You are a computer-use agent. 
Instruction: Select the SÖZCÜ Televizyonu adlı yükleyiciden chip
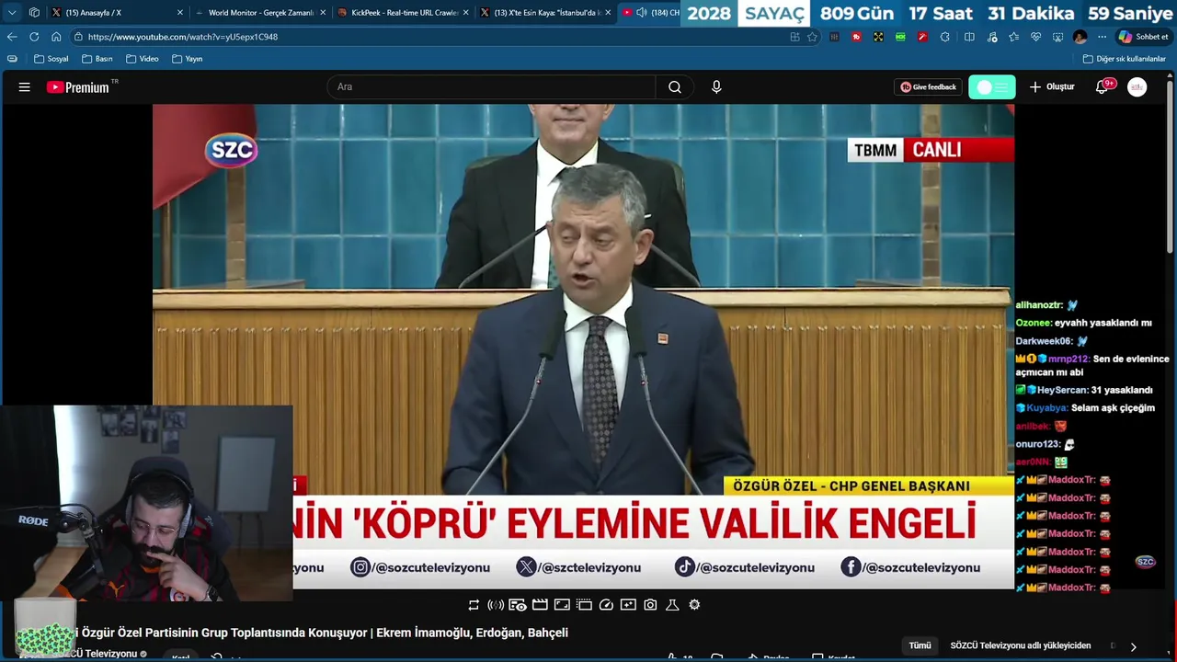coord(1021,645)
